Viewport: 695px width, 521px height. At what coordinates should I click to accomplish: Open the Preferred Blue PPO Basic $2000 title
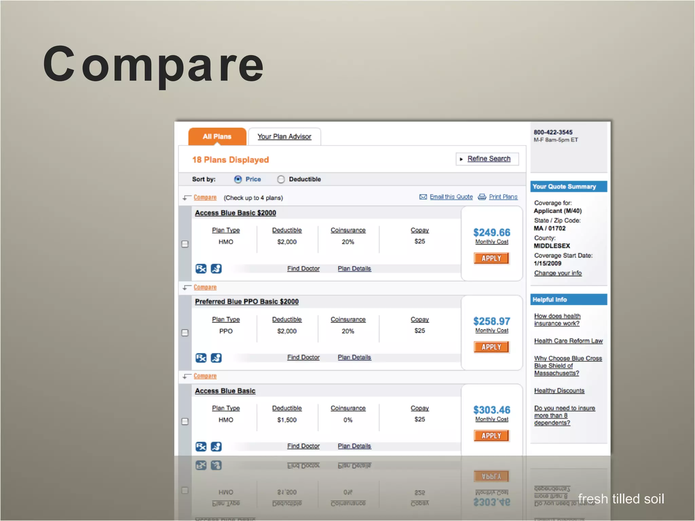coord(247,302)
